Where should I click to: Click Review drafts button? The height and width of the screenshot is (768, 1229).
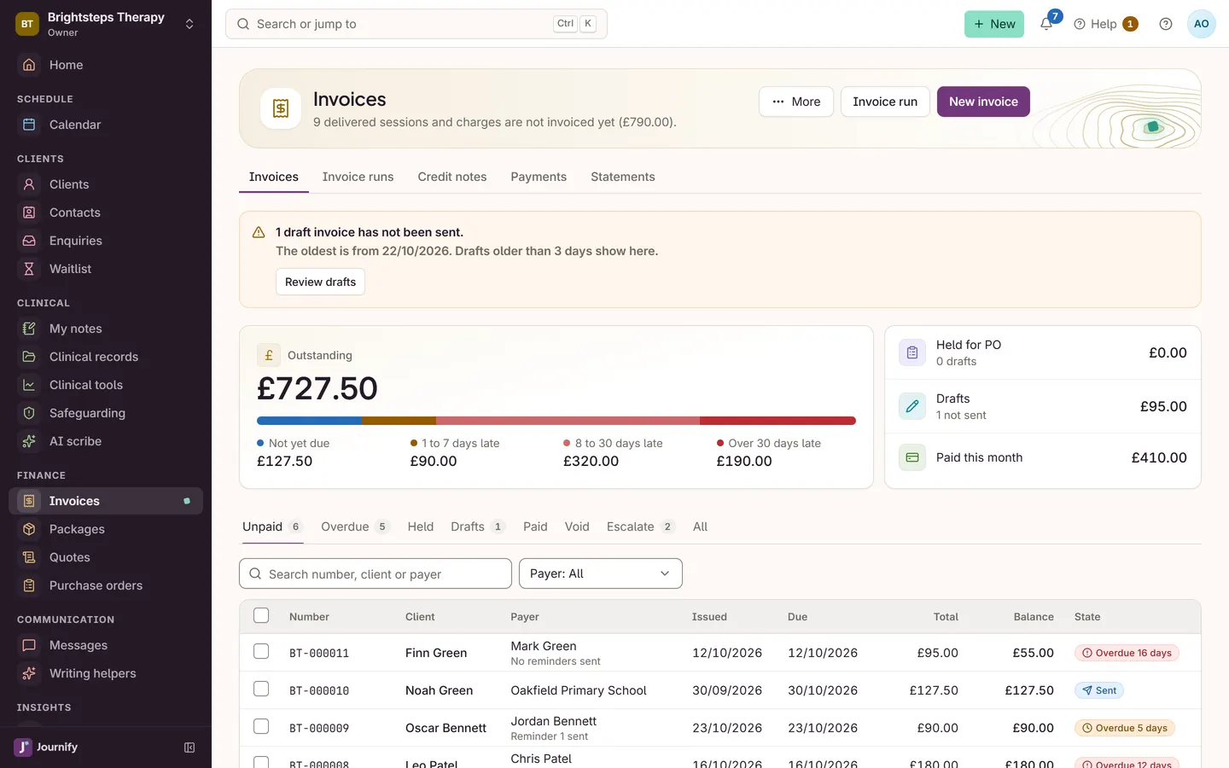tap(320, 282)
